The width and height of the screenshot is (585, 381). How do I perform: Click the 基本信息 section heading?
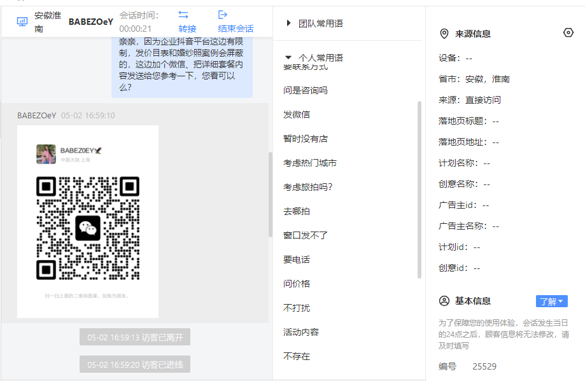tap(473, 301)
